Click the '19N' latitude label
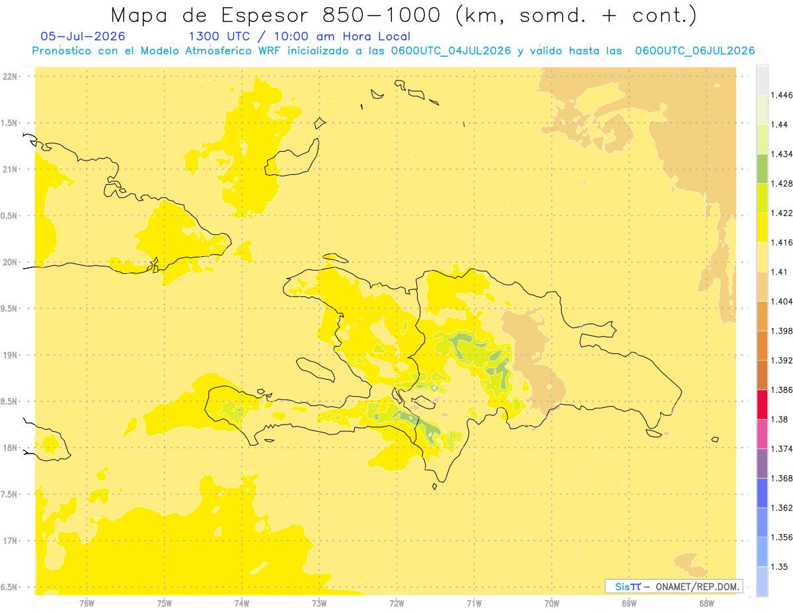 click(9, 355)
